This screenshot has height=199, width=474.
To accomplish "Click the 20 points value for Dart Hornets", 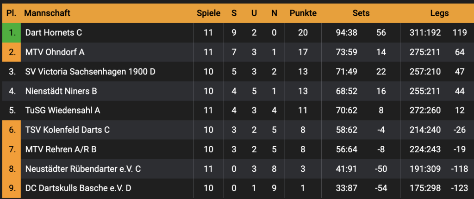I will tap(303, 33).
